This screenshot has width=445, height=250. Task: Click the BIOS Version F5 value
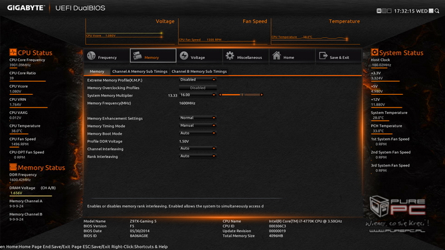tap(132, 226)
